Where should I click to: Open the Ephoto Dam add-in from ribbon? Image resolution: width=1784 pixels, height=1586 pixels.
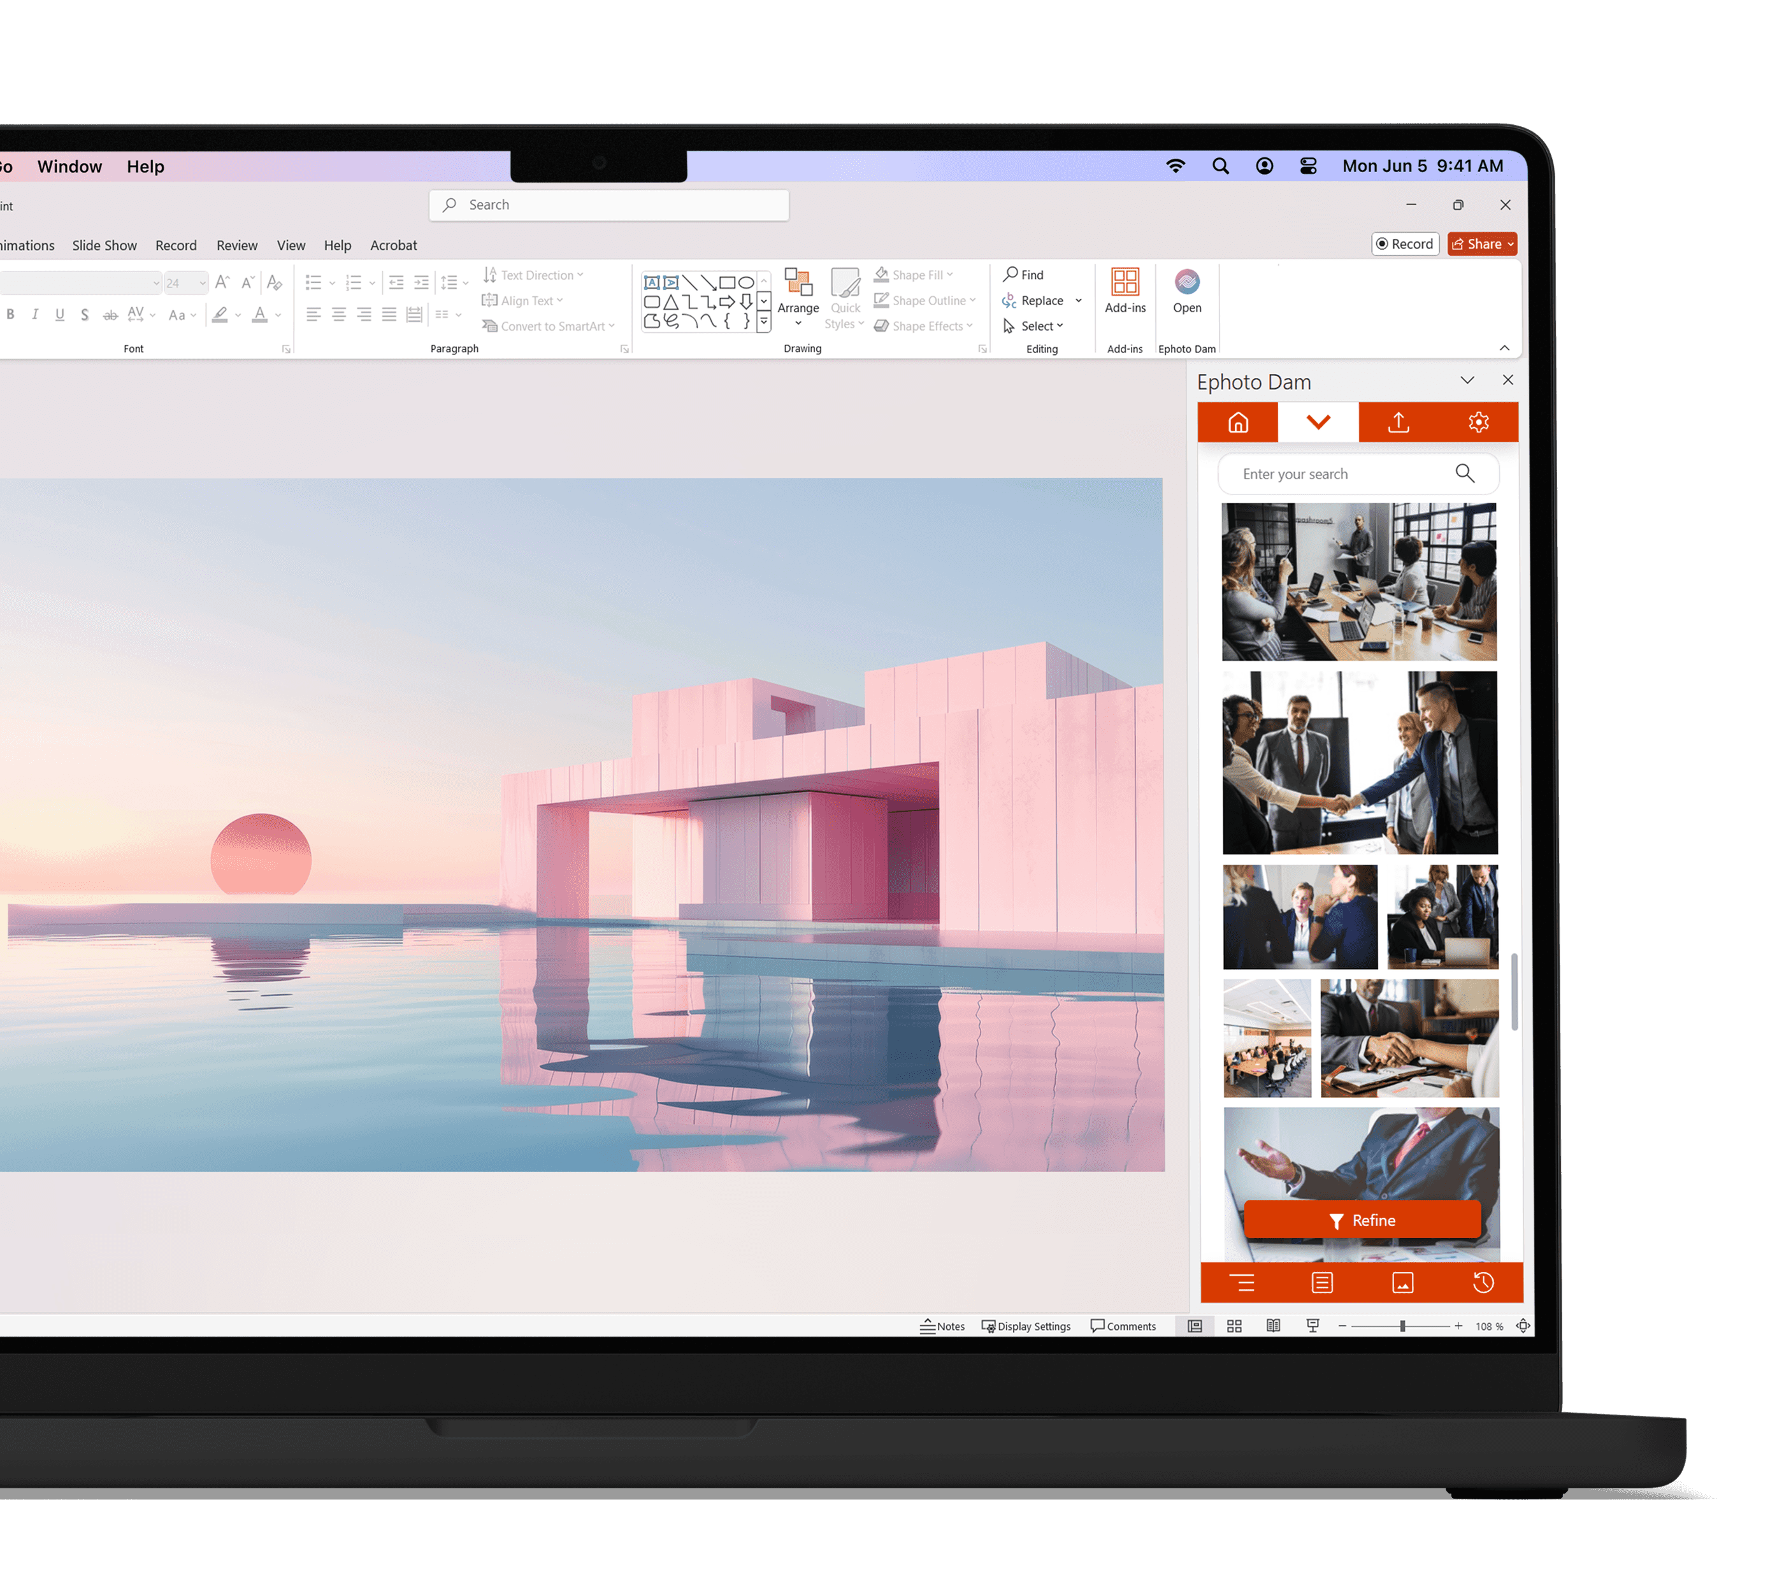[x=1187, y=292]
